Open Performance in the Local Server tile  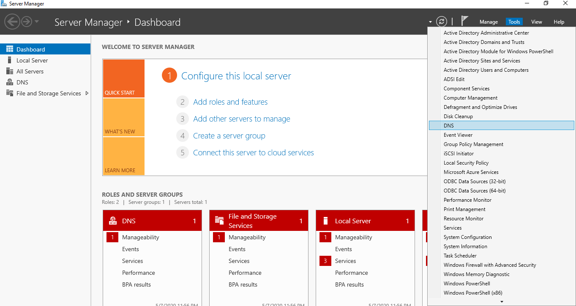tap(352, 273)
